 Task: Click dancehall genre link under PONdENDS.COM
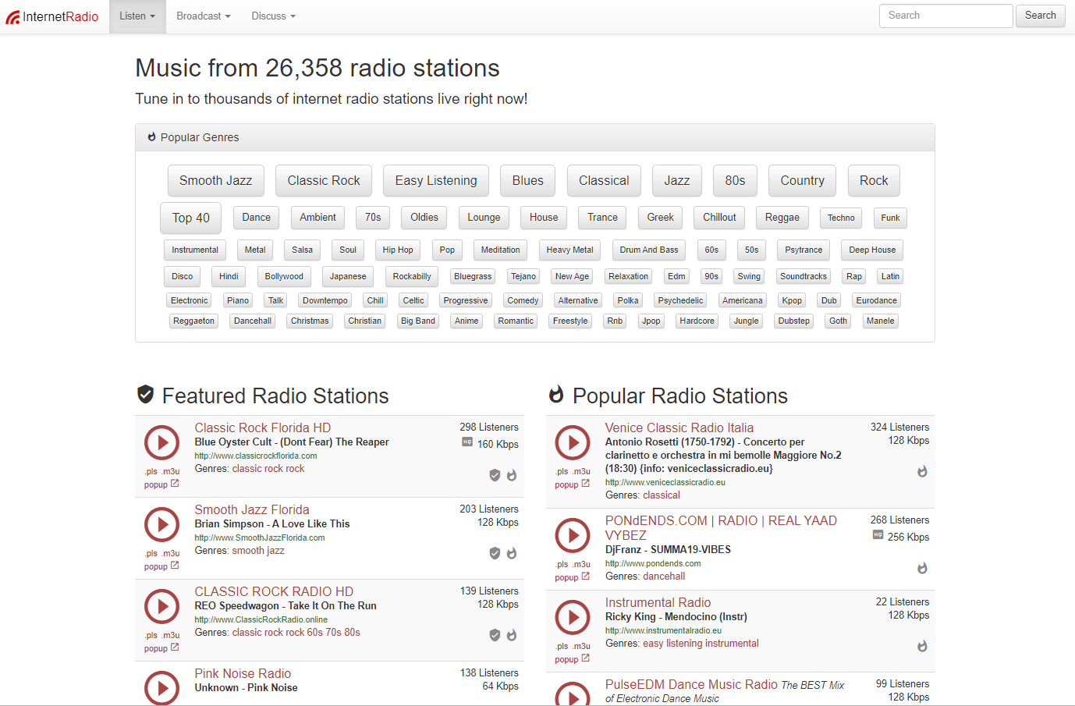click(x=664, y=576)
